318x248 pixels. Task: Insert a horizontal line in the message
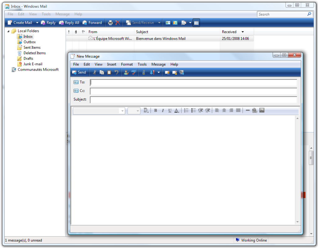248,110
